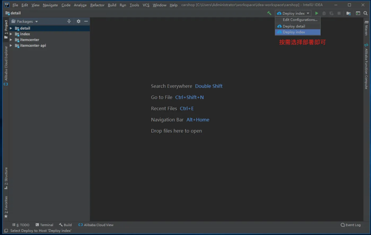
Task: Open Project Structure icon in toolbar
Action: [348, 13]
